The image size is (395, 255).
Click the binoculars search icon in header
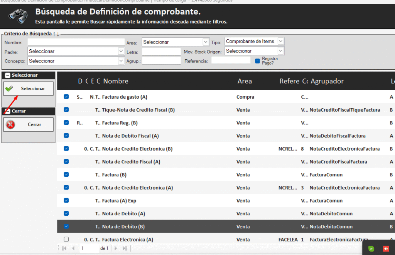tap(17, 16)
